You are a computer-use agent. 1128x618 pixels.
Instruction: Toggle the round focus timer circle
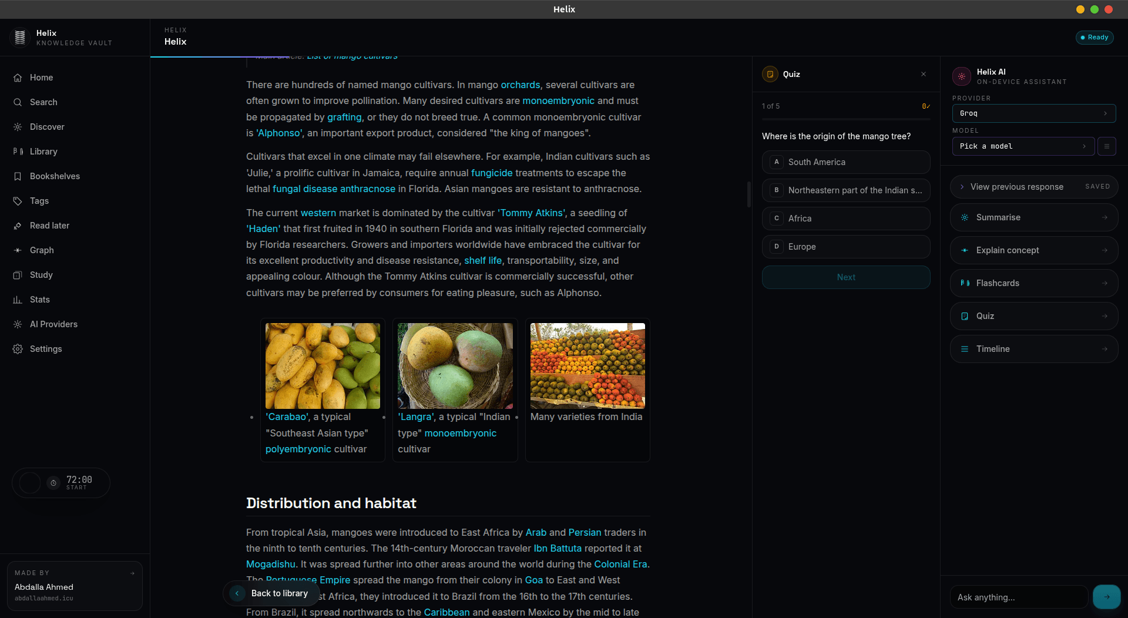tap(30, 483)
